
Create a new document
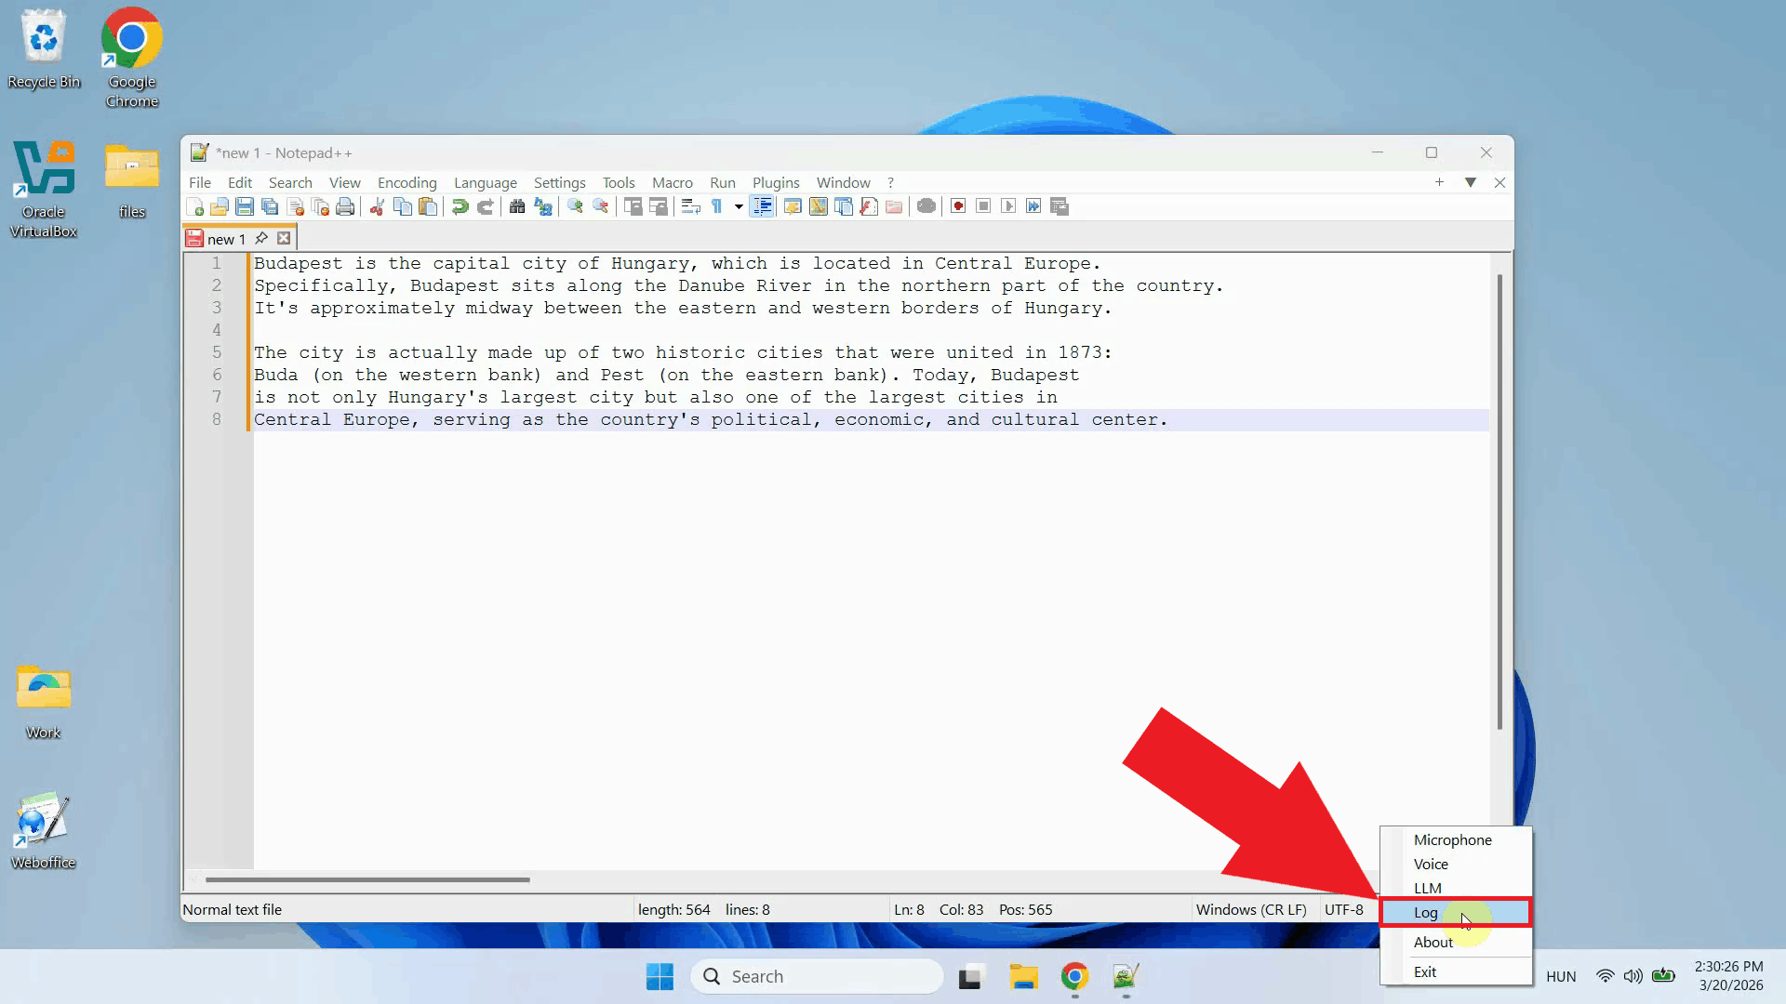tap(195, 206)
